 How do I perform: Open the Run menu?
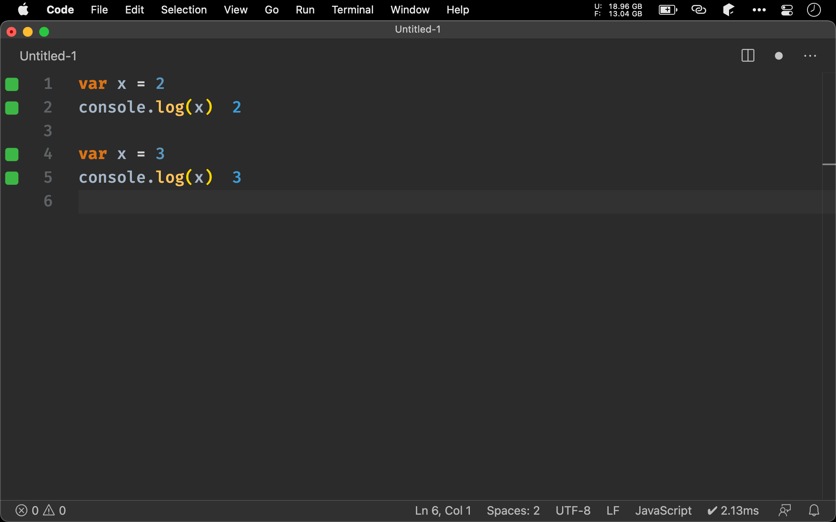tap(305, 10)
